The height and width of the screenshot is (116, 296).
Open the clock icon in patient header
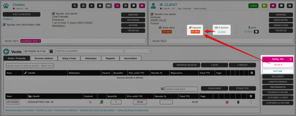click(100, 5)
